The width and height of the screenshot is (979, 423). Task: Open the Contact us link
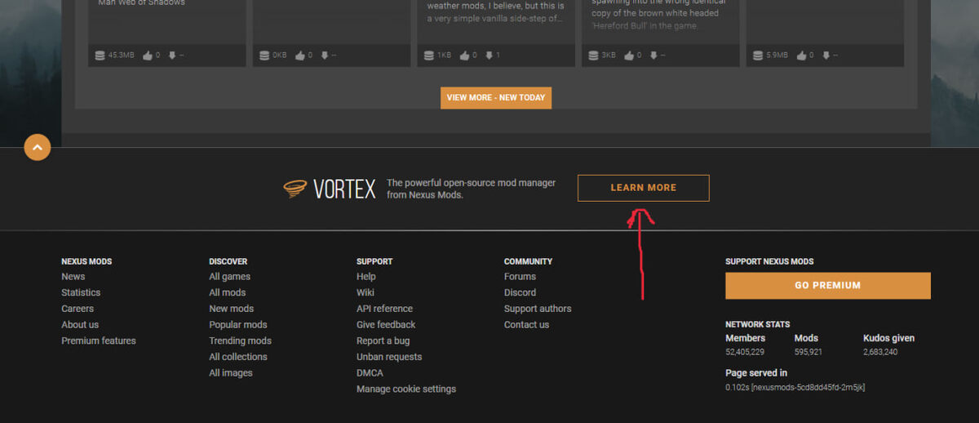click(527, 325)
